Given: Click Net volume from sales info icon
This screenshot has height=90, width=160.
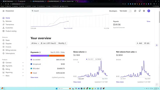Looking at the screenshot, I should (136, 52).
